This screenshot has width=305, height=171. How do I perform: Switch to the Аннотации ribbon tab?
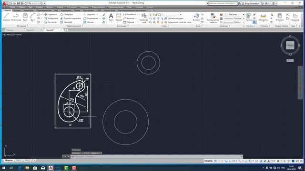tap(29, 10)
